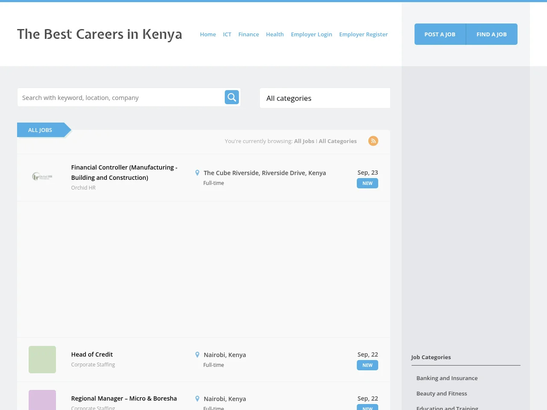Open the Financial Controller job listing title
The image size is (547, 410).
click(124, 173)
